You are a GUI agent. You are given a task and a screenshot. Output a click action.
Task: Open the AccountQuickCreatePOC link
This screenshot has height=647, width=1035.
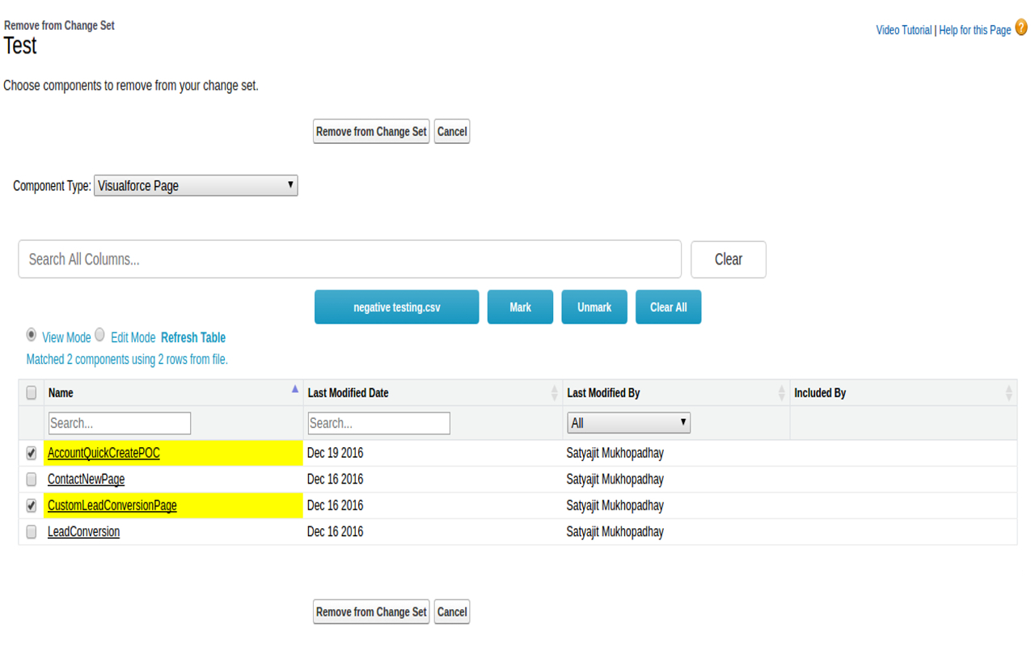(x=103, y=453)
